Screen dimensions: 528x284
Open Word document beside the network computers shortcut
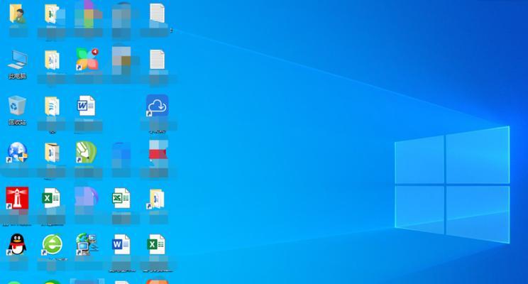click(121, 244)
